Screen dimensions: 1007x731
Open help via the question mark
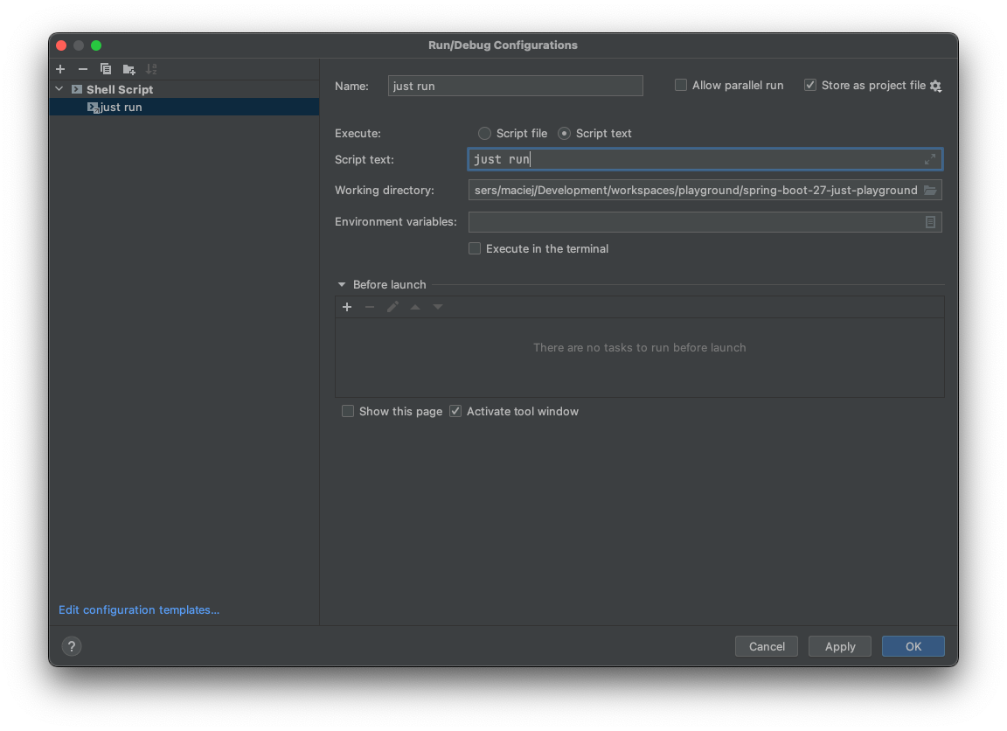pos(71,646)
